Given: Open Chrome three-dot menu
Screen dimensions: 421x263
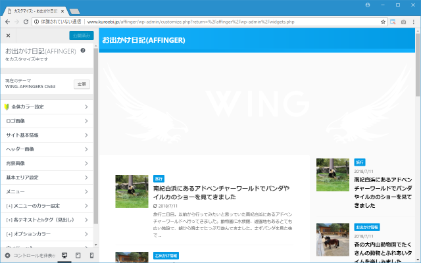Looking at the screenshot, I should coord(414,22).
